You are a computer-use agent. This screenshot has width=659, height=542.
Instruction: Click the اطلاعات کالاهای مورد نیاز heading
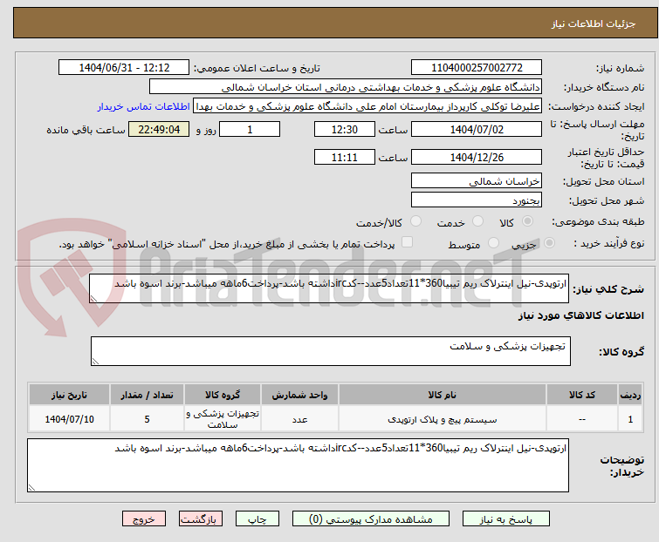[x=580, y=315]
